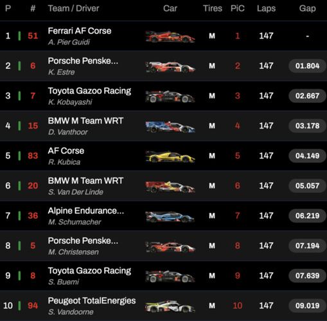Click the BMW #20 car thumbnail
327x321 pixels.
[x=170, y=187]
